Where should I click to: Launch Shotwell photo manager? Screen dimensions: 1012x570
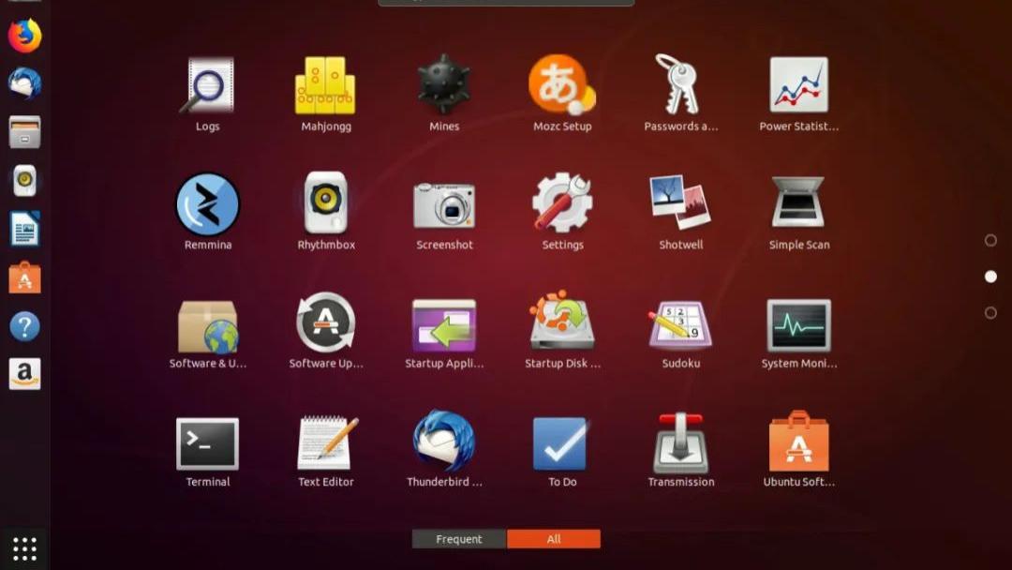coord(681,212)
